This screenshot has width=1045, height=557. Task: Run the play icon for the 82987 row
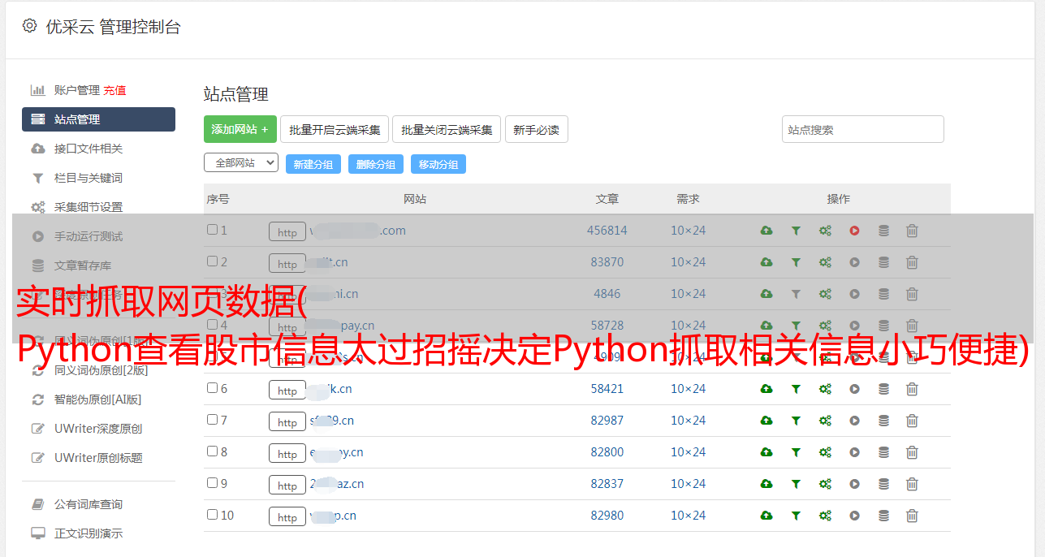pos(854,421)
